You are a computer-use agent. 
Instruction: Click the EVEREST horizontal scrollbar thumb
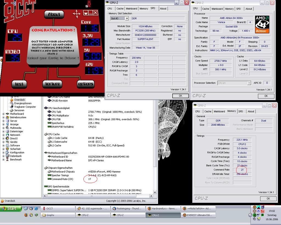pos(92,196)
